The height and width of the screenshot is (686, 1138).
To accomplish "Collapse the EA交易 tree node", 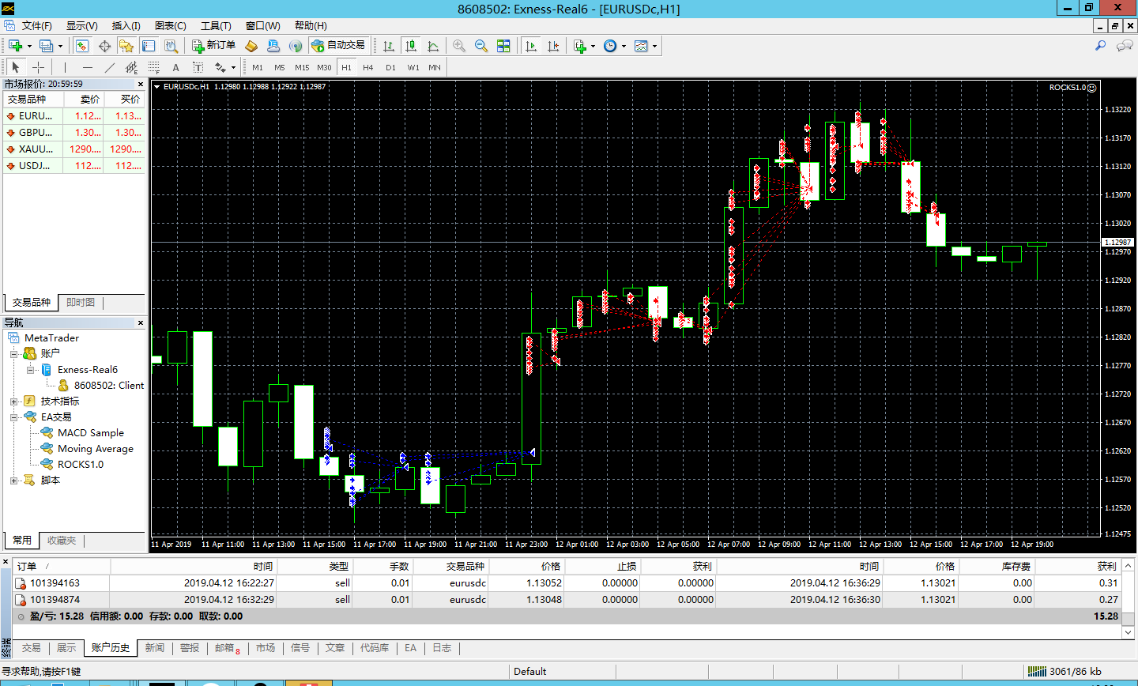I will [x=13, y=417].
